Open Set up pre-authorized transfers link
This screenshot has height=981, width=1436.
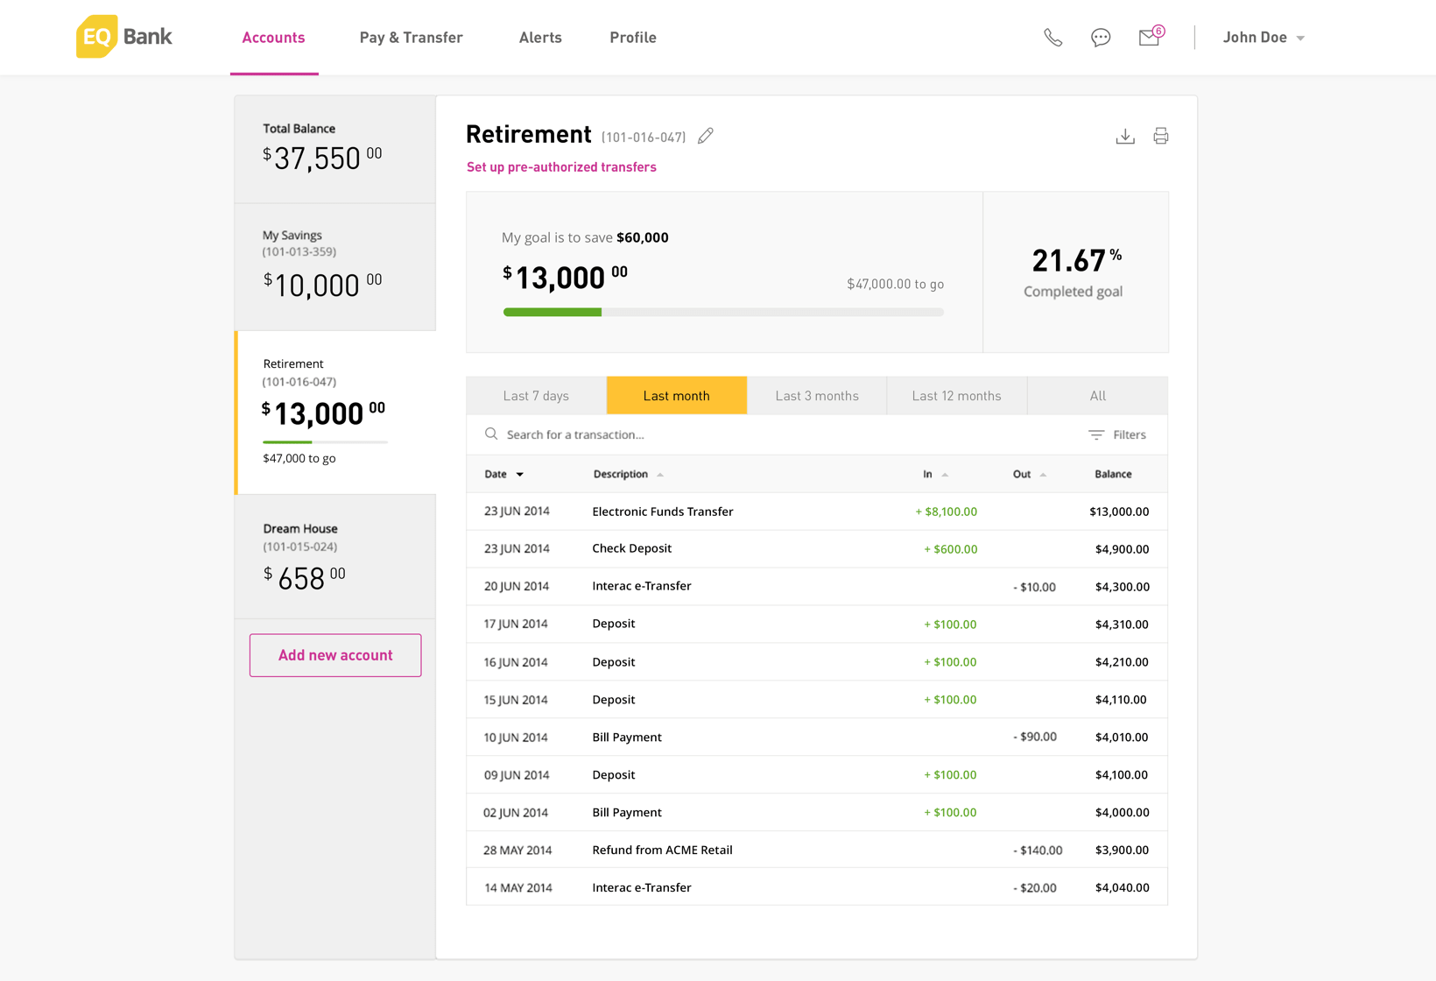561,167
